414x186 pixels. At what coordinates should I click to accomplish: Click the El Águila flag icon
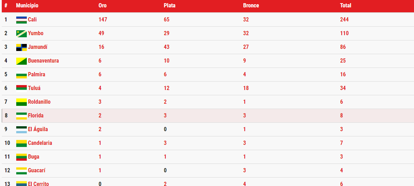[22, 129]
